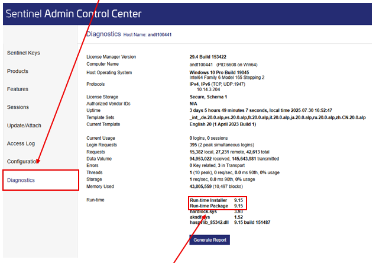
Task: Go to Products in the sidebar
Action: pyautogui.click(x=18, y=71)
